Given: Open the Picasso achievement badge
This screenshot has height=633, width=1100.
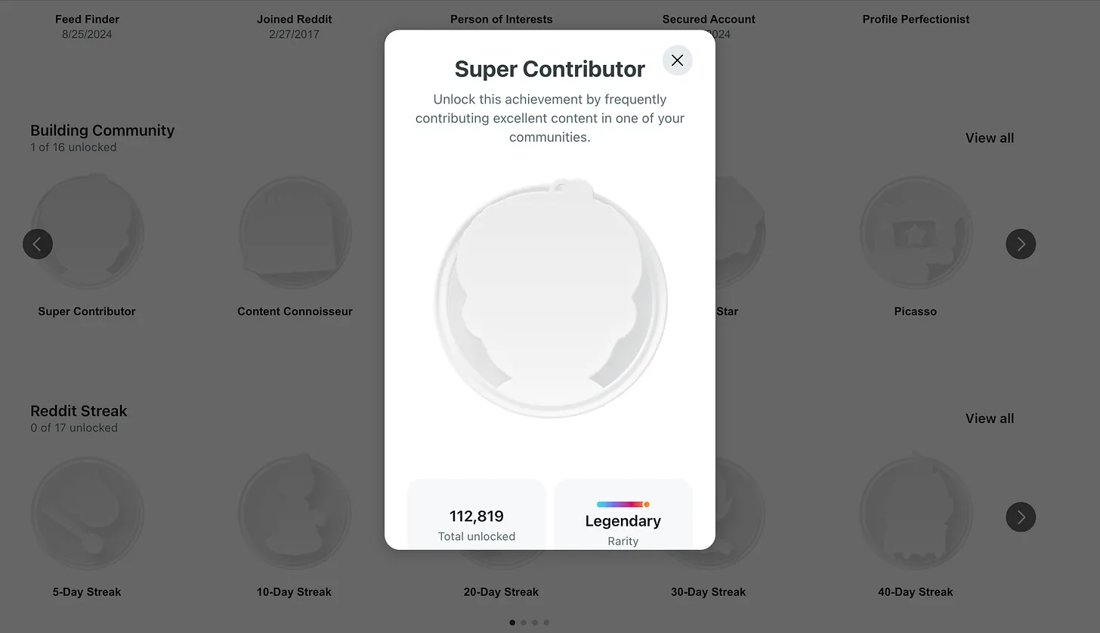Looking at the screenshot, I should pos(916,233).
